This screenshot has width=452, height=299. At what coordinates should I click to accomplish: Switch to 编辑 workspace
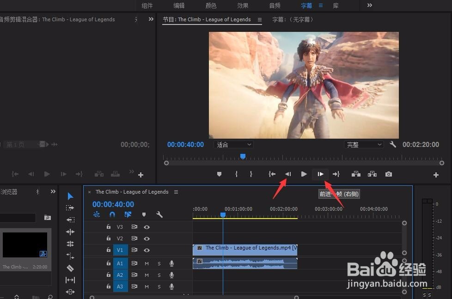tap(179, 6)
